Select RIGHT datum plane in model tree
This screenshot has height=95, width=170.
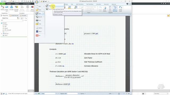pos(5,25)
